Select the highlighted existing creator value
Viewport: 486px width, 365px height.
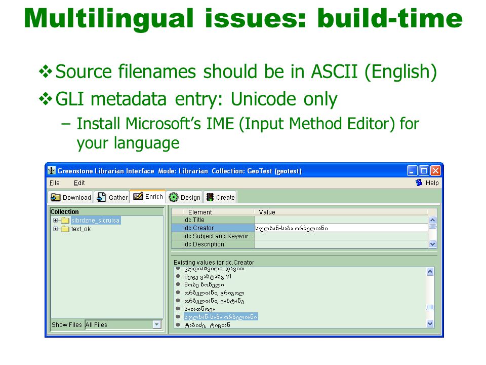tap(221, 317)
